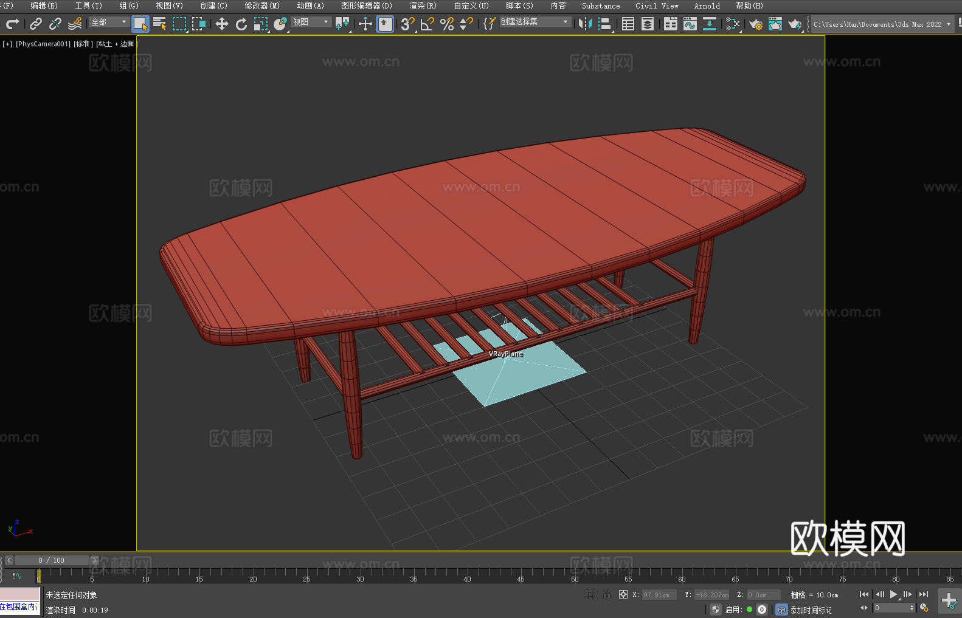Toggle Keyboard Shortcut Override button

click(385, 24)
